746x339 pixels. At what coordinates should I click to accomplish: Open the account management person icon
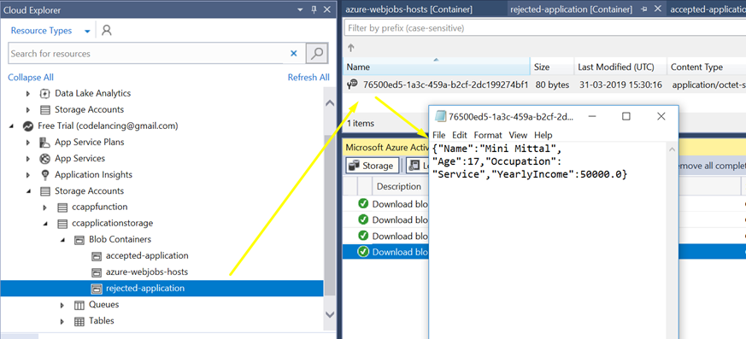click(107, 31)
